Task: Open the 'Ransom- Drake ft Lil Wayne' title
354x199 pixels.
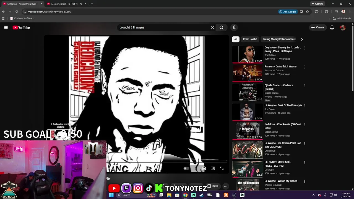Action: 280,66
